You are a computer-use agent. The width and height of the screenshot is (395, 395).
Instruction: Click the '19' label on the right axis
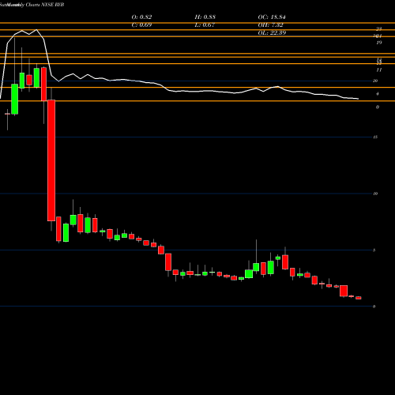tap(379, 43)
